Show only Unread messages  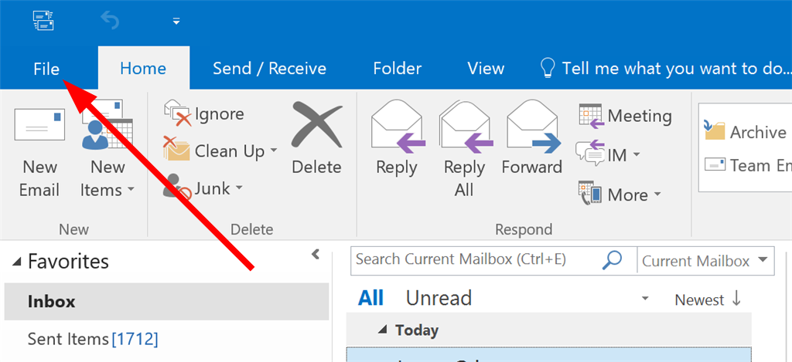[439, 299]
